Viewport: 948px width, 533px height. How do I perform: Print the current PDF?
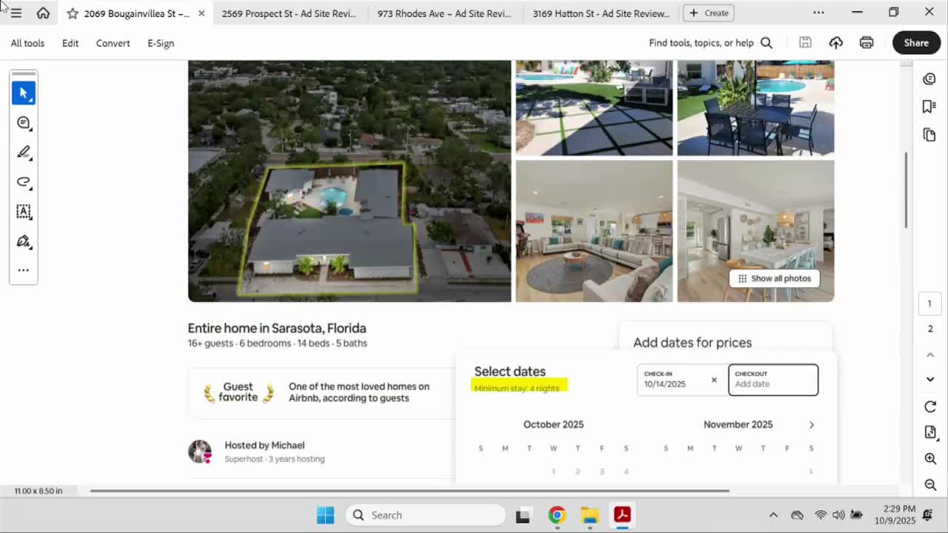tap(866, 42)
